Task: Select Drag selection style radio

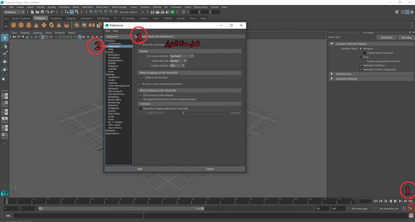Action: point(361,57)
